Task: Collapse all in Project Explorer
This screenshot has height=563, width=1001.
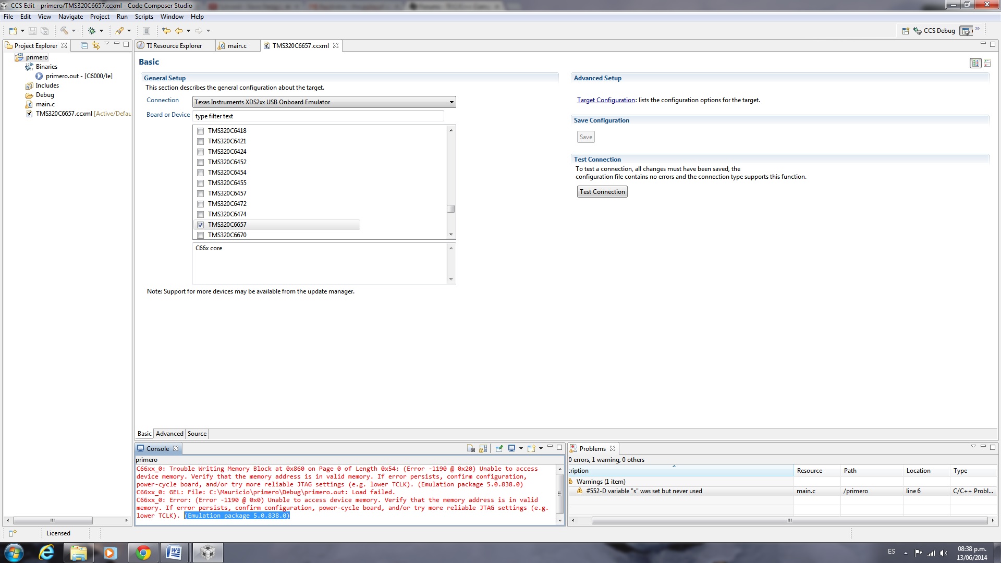Action: click(84, 45)
